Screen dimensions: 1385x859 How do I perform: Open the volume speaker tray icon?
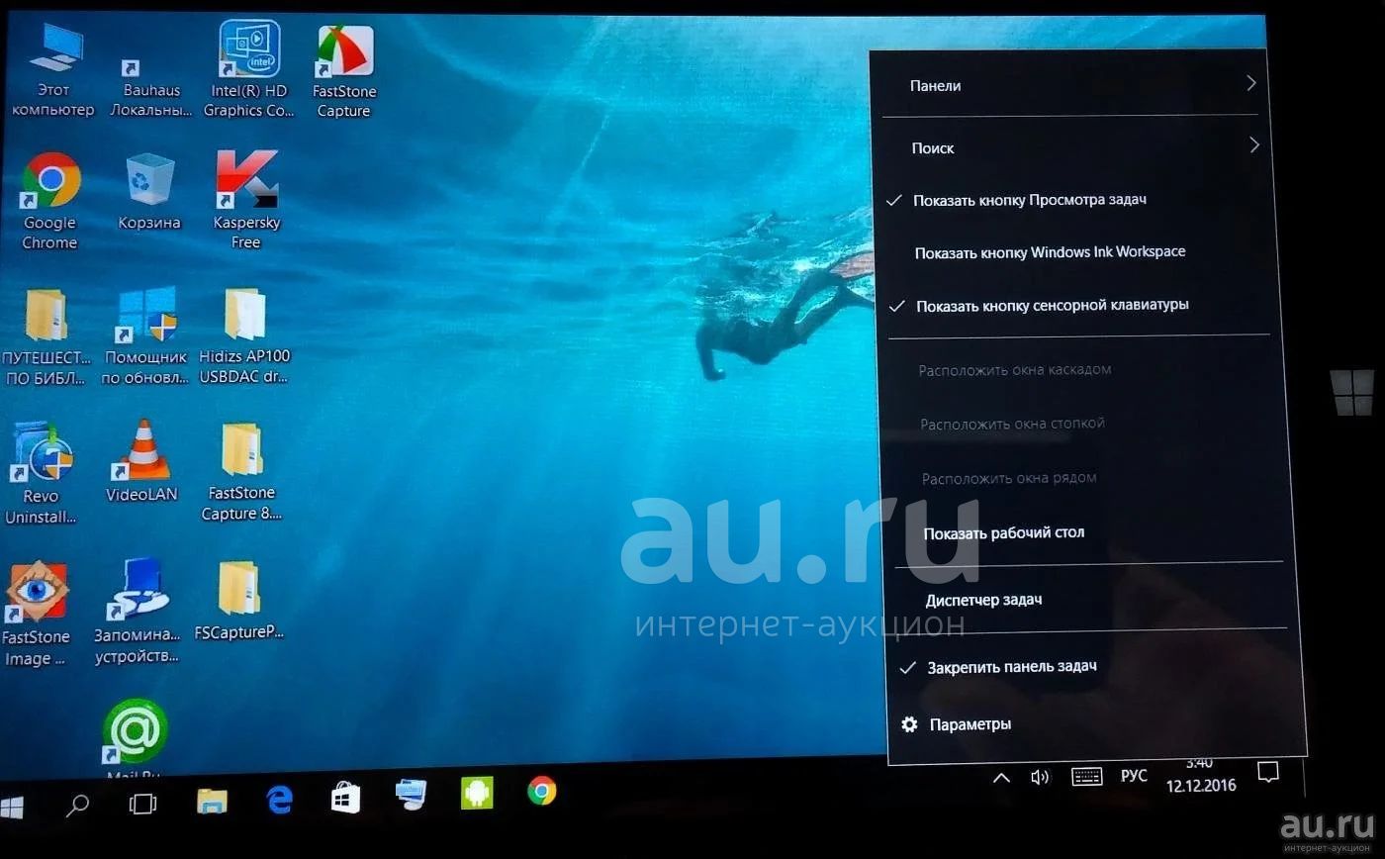(x=1040, y=777)
